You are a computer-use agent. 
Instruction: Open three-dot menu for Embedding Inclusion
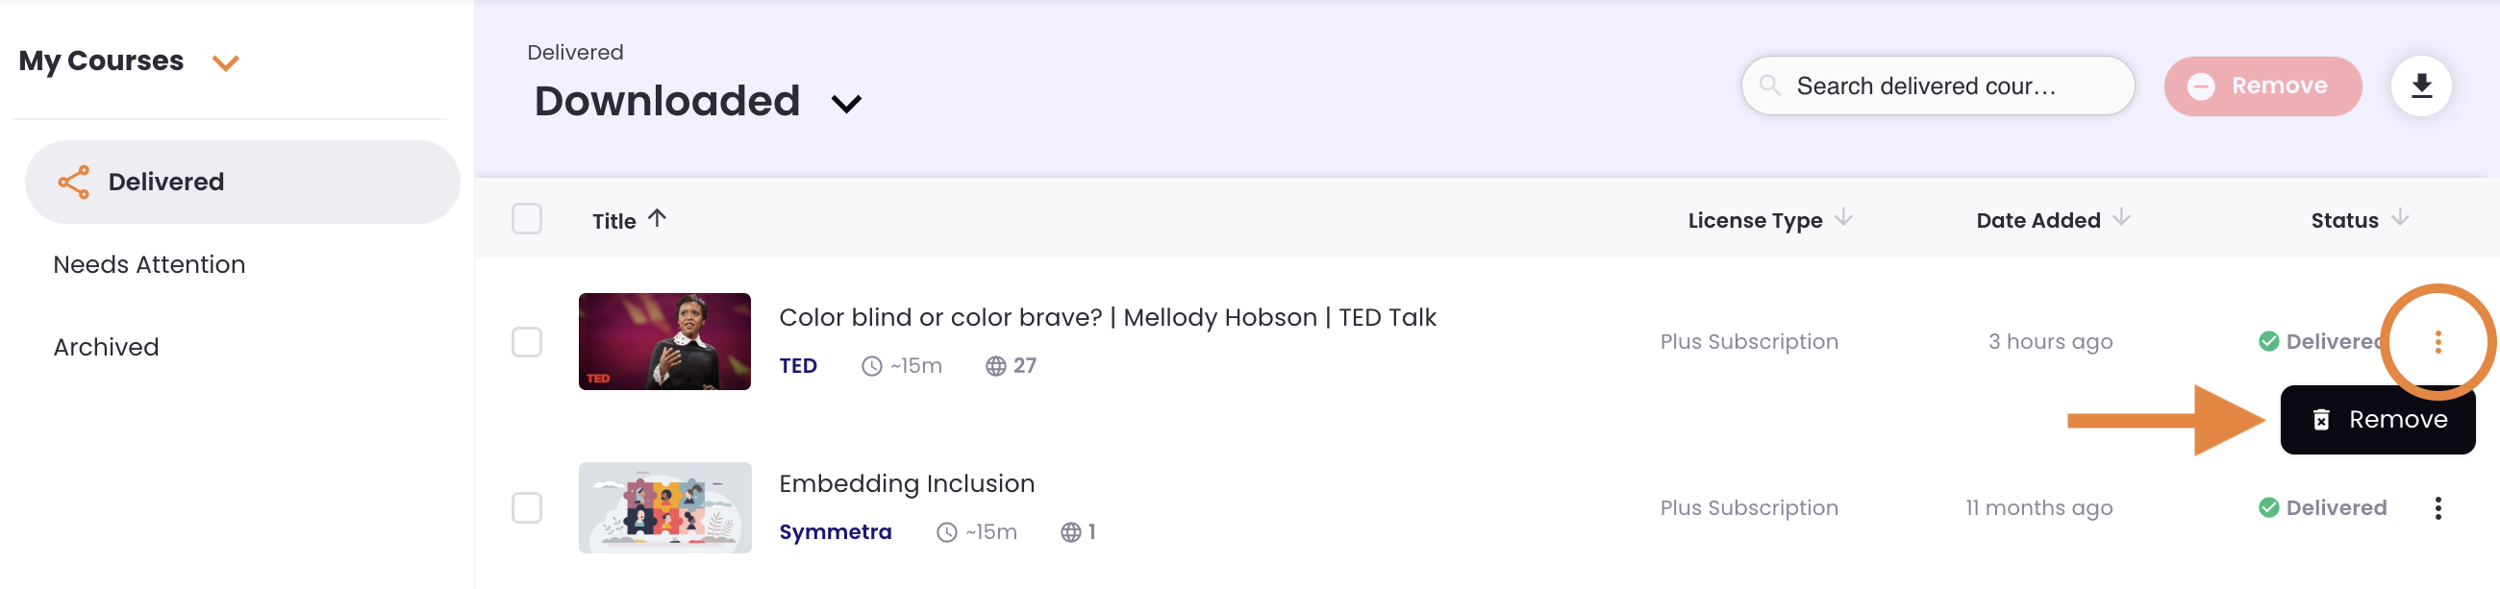click(x=2437, y=508)
